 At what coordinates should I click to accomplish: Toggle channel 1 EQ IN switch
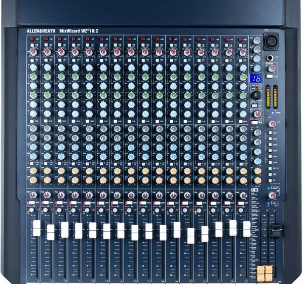coord(32,121)
